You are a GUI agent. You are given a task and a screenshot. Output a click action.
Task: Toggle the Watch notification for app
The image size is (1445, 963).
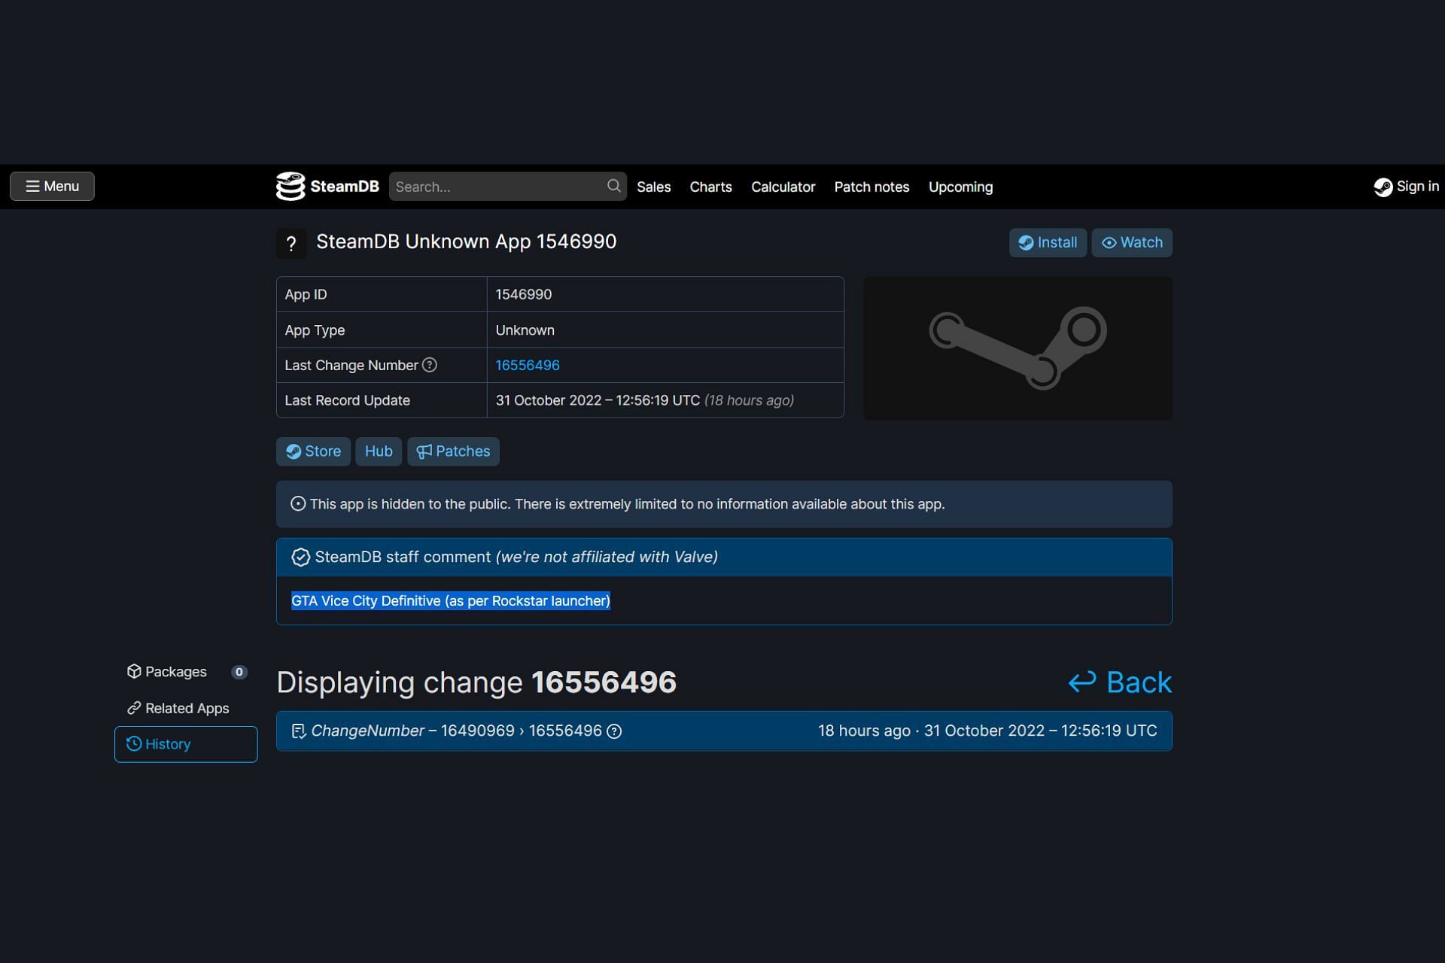click(1131, 242)
